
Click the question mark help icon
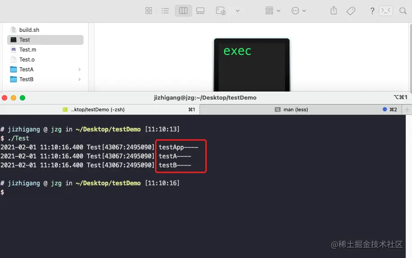coord(372,11)
